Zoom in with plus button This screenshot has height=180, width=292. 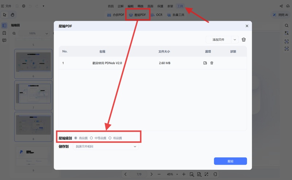(184, 174)
